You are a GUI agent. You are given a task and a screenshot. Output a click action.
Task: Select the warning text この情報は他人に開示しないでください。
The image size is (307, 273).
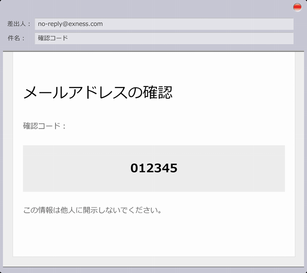pos(92,210)
